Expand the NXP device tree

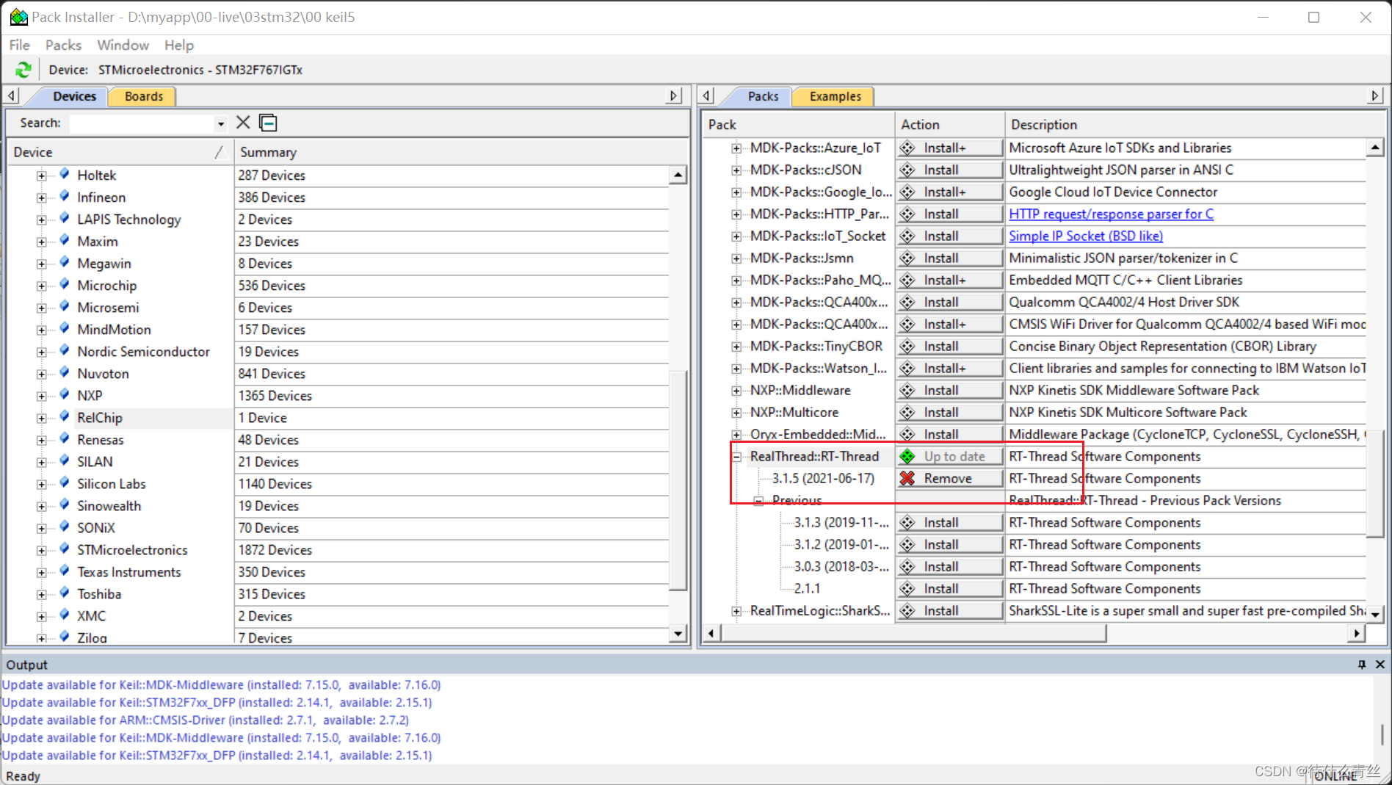point(41,396)
